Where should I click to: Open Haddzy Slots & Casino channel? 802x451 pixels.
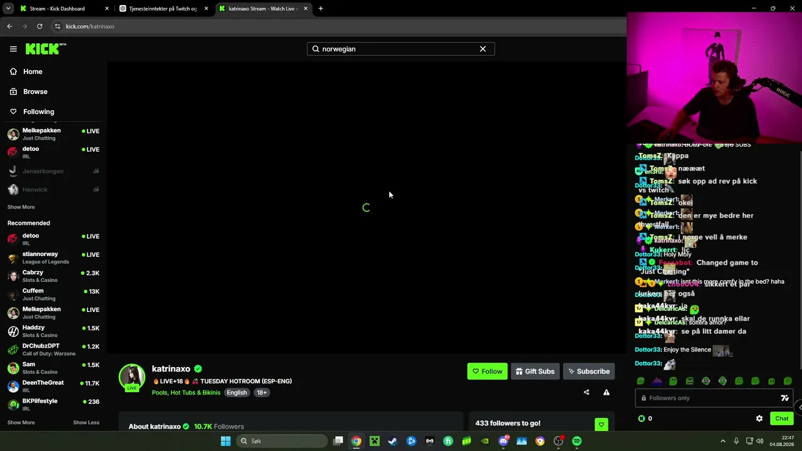tap(53, 331)
